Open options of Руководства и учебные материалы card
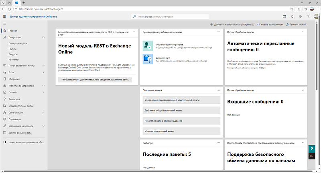Screen dimensions: 321x173 pos(218,32)
